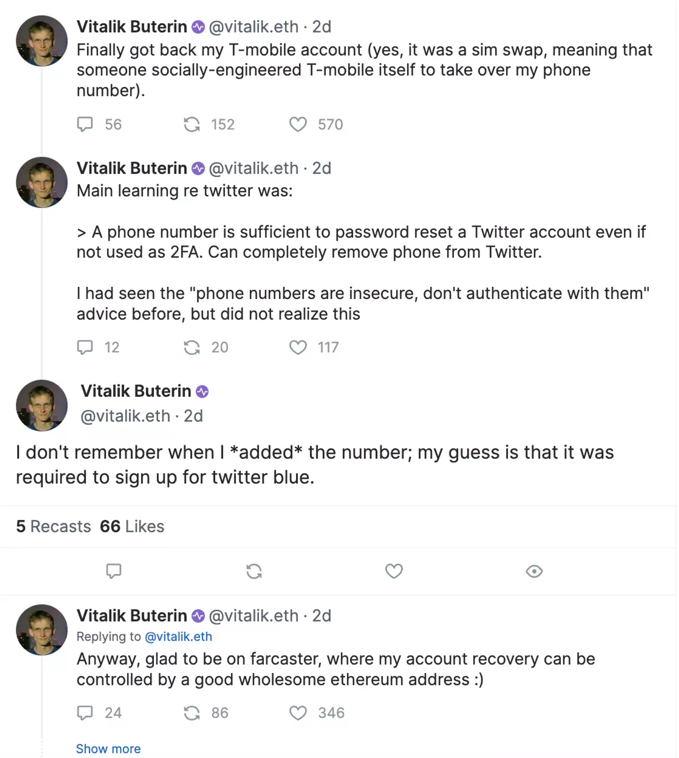Click Vitalik Buterin name on main cast
The image size is (679, 758).
click(136, 391)
